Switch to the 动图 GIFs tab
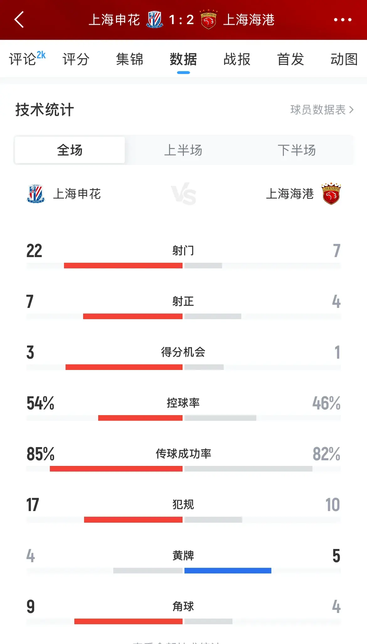Image resolution: width=367 pixels, height=644 pixels. pos(344,59)
